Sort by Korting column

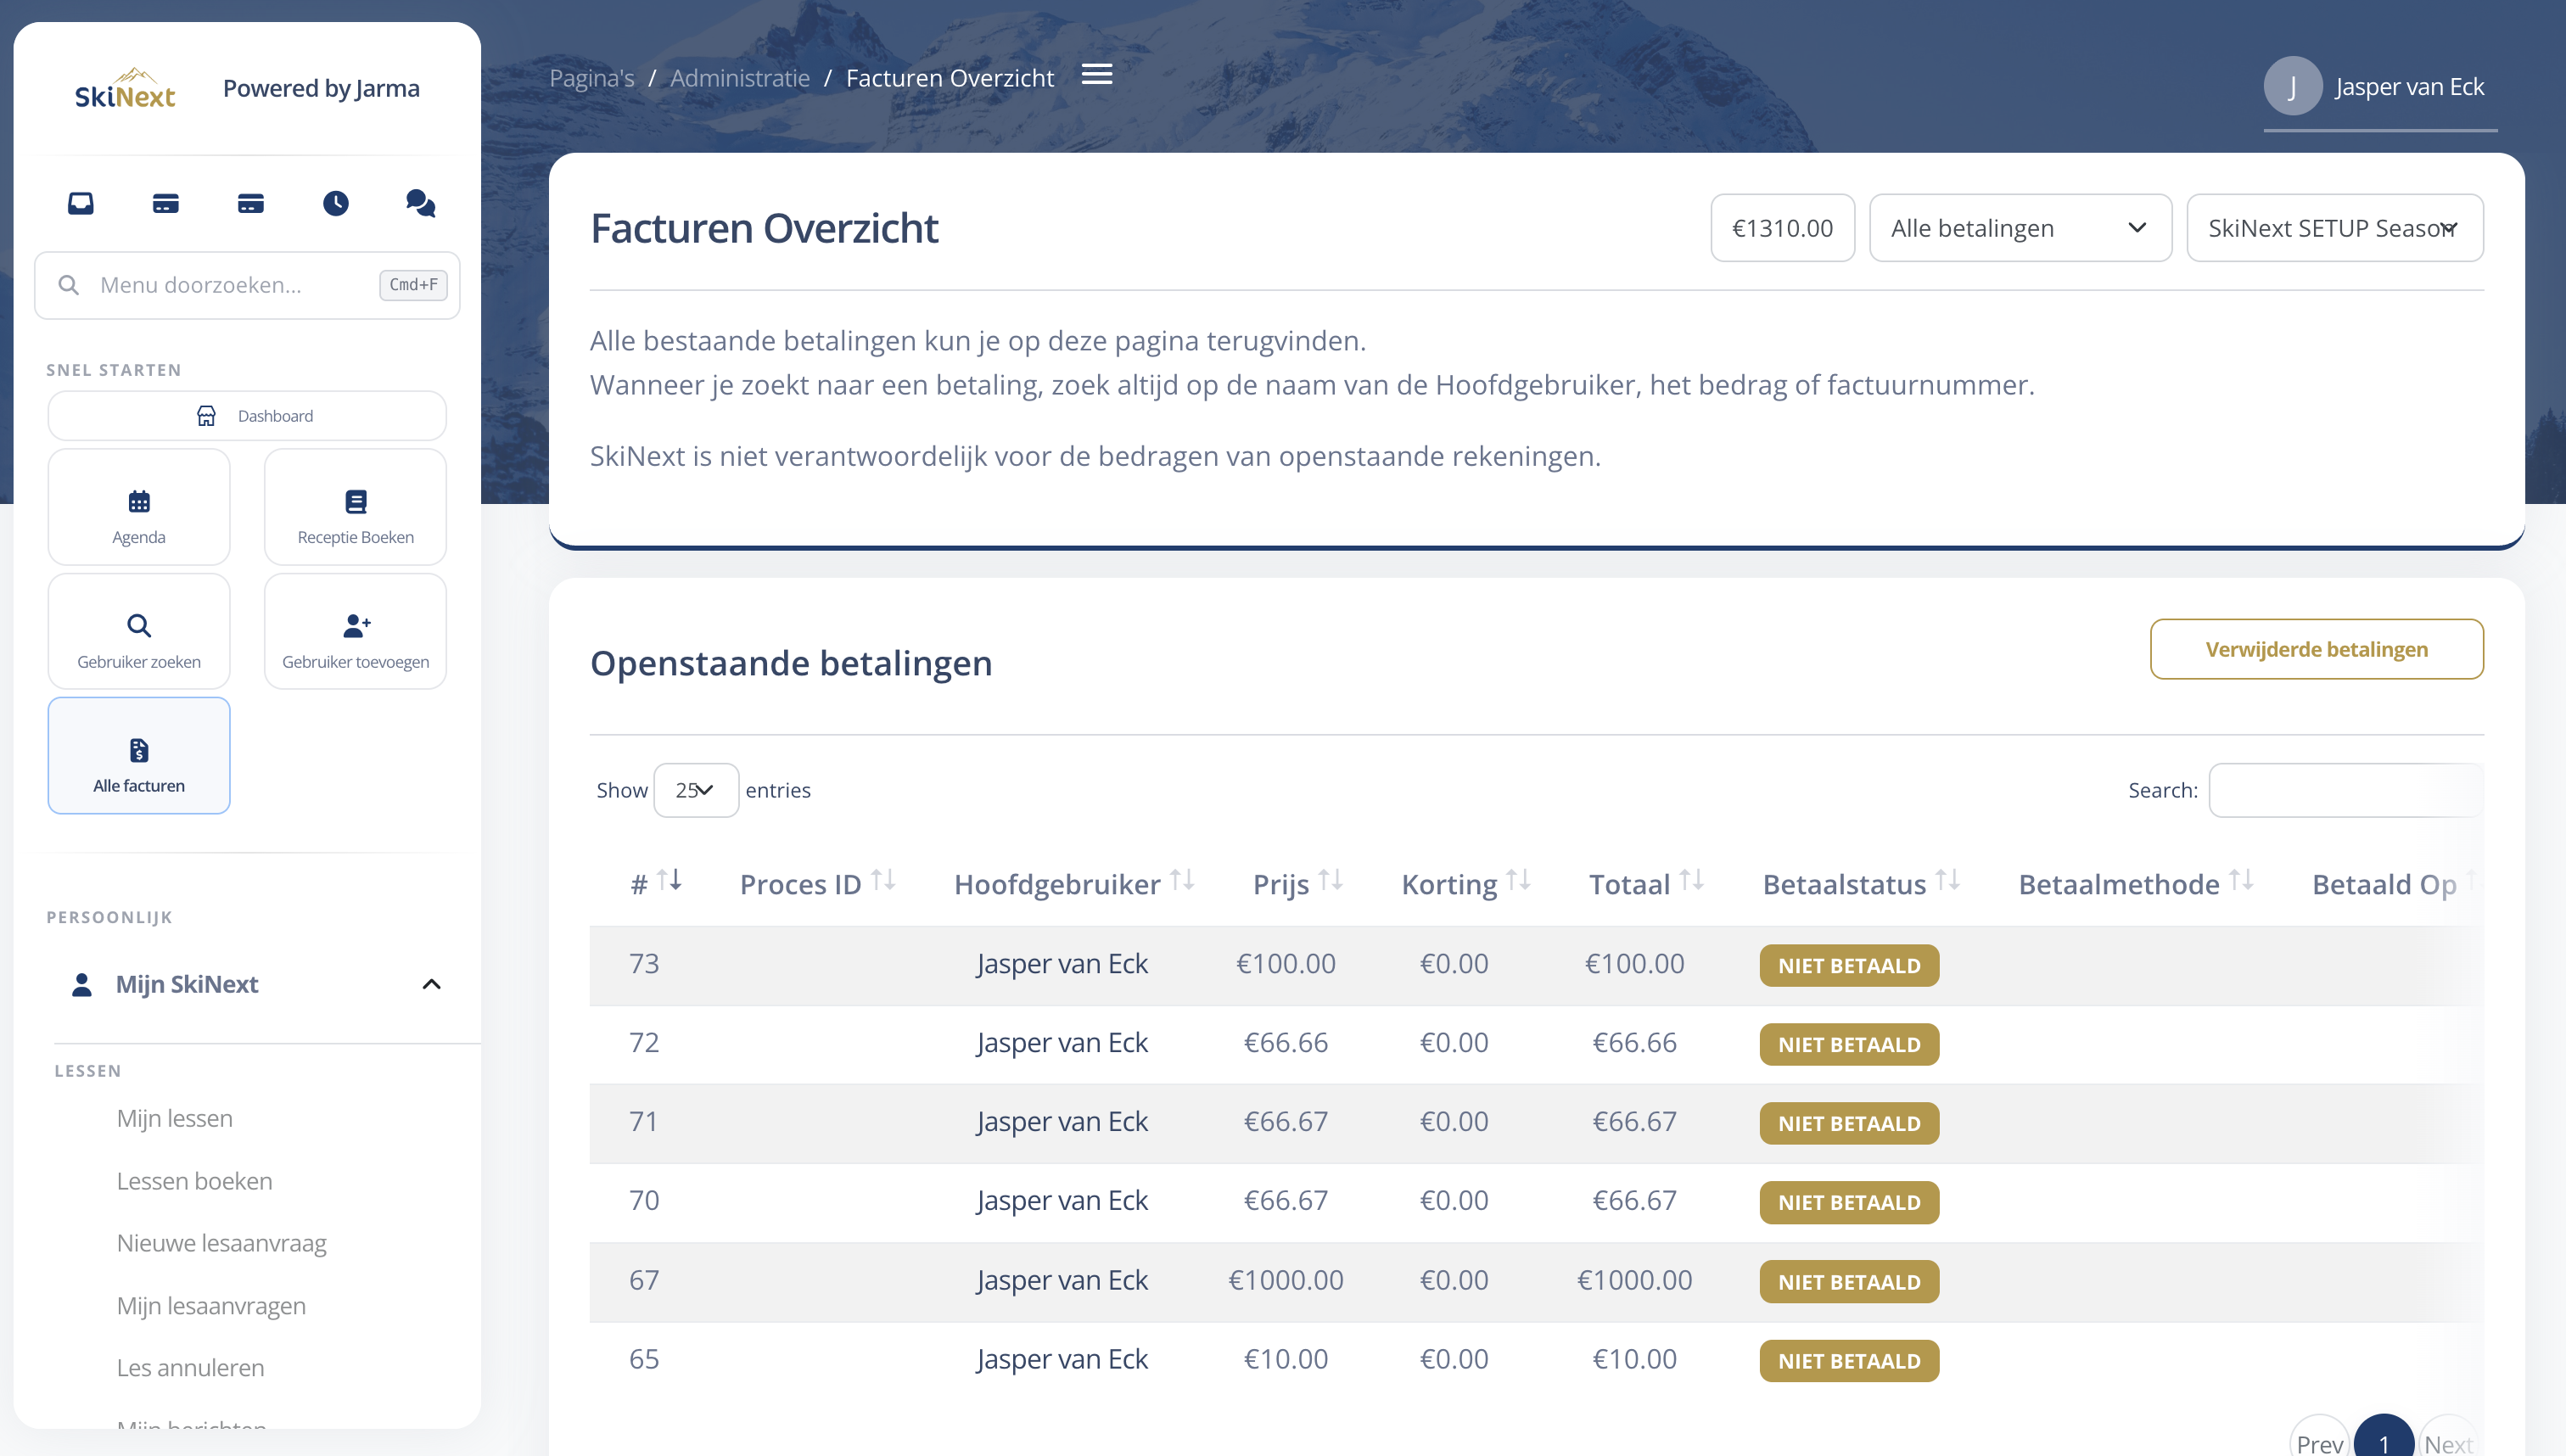(1465, 883)
